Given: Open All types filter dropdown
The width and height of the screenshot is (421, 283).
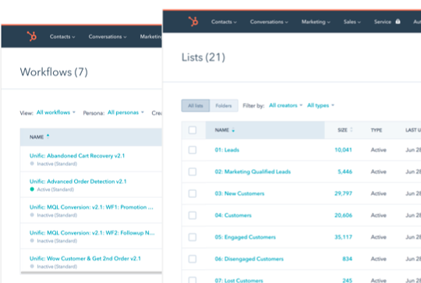Looking at the screenshot, I should point(320,105).
